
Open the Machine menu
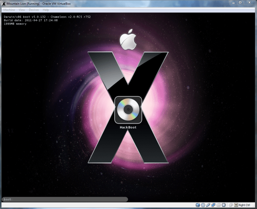click(x=10, y=9)
